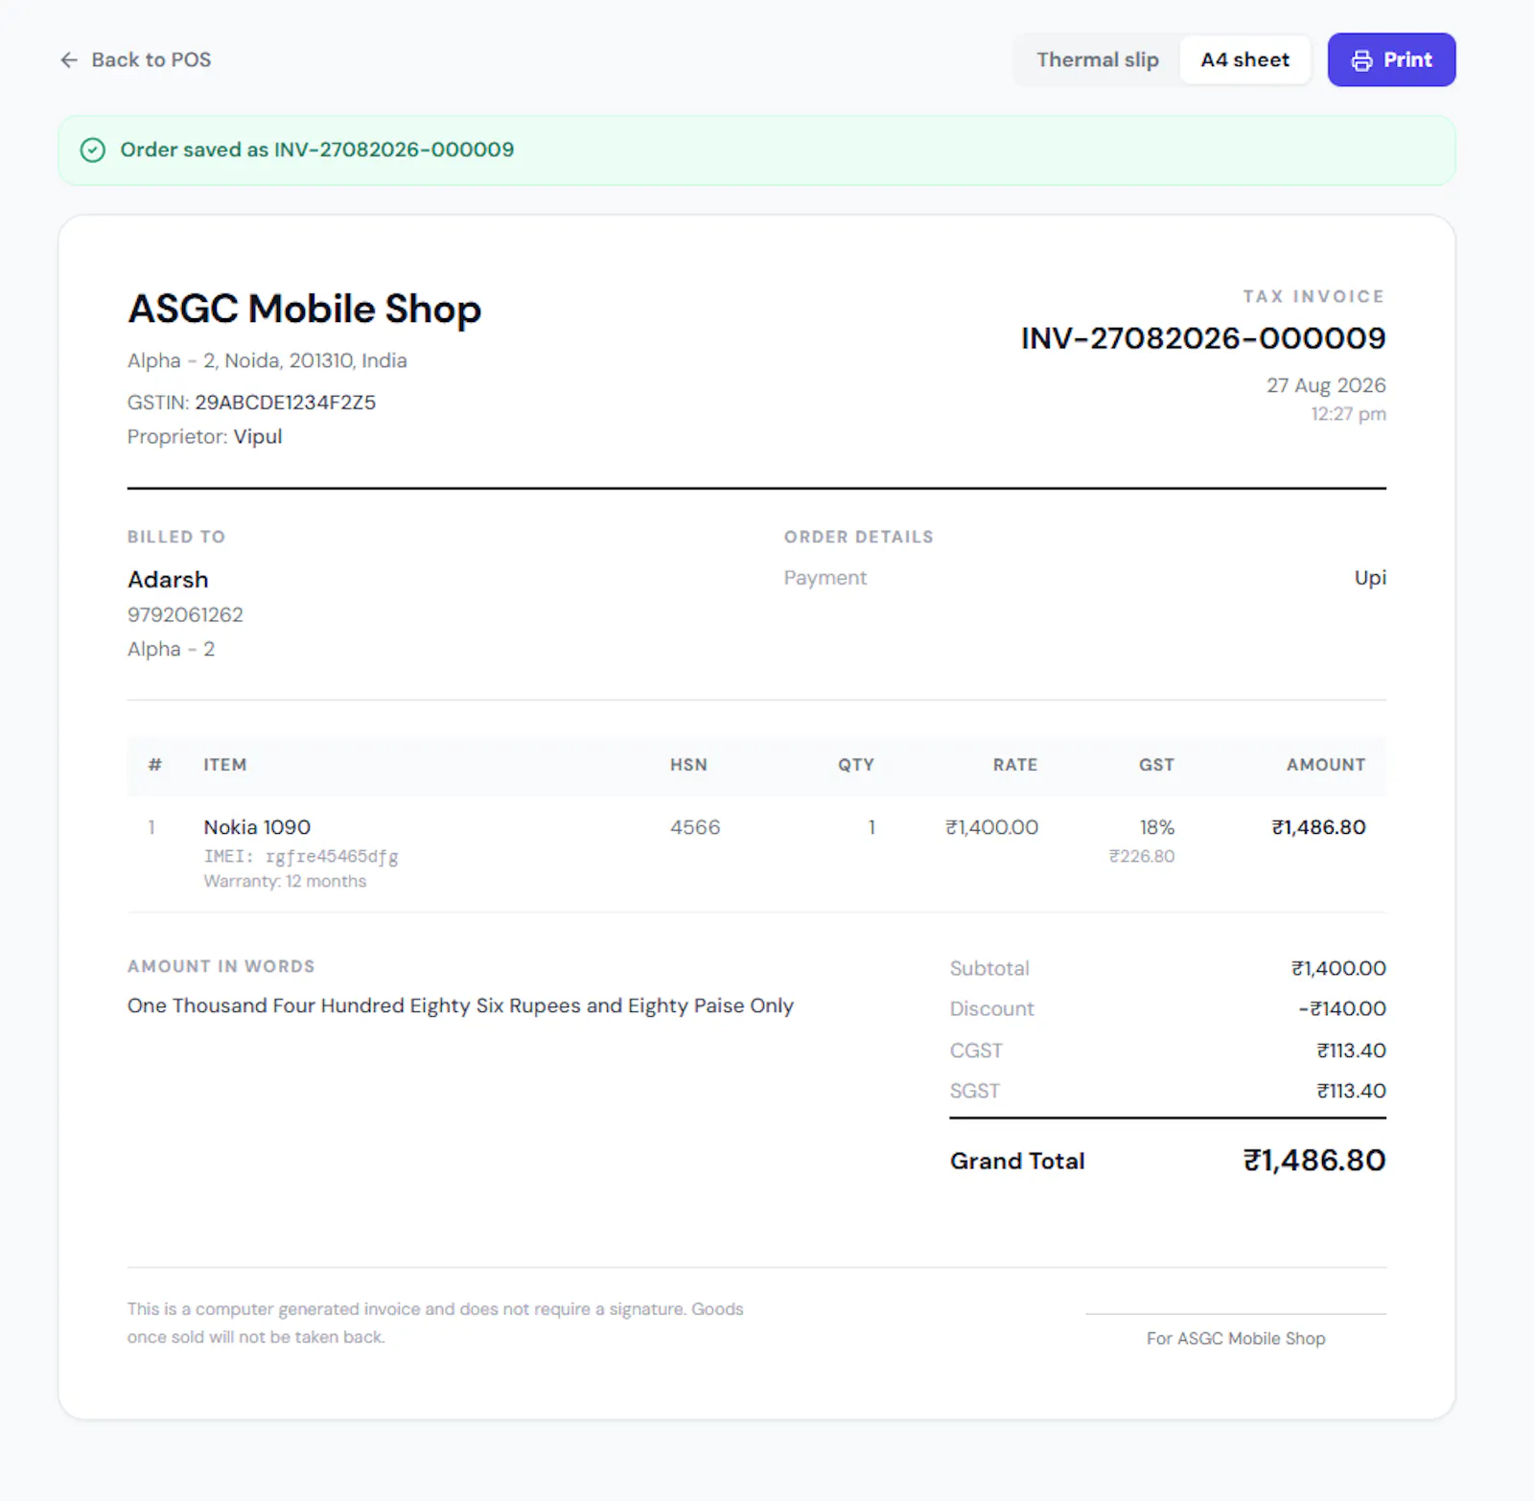Select payment method Upi
The width and height of the screenshot is (1534, 1501).
(1370, 578)
